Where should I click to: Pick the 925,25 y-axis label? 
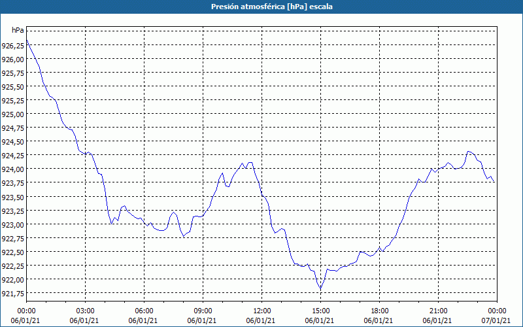(x=12, y=101)
